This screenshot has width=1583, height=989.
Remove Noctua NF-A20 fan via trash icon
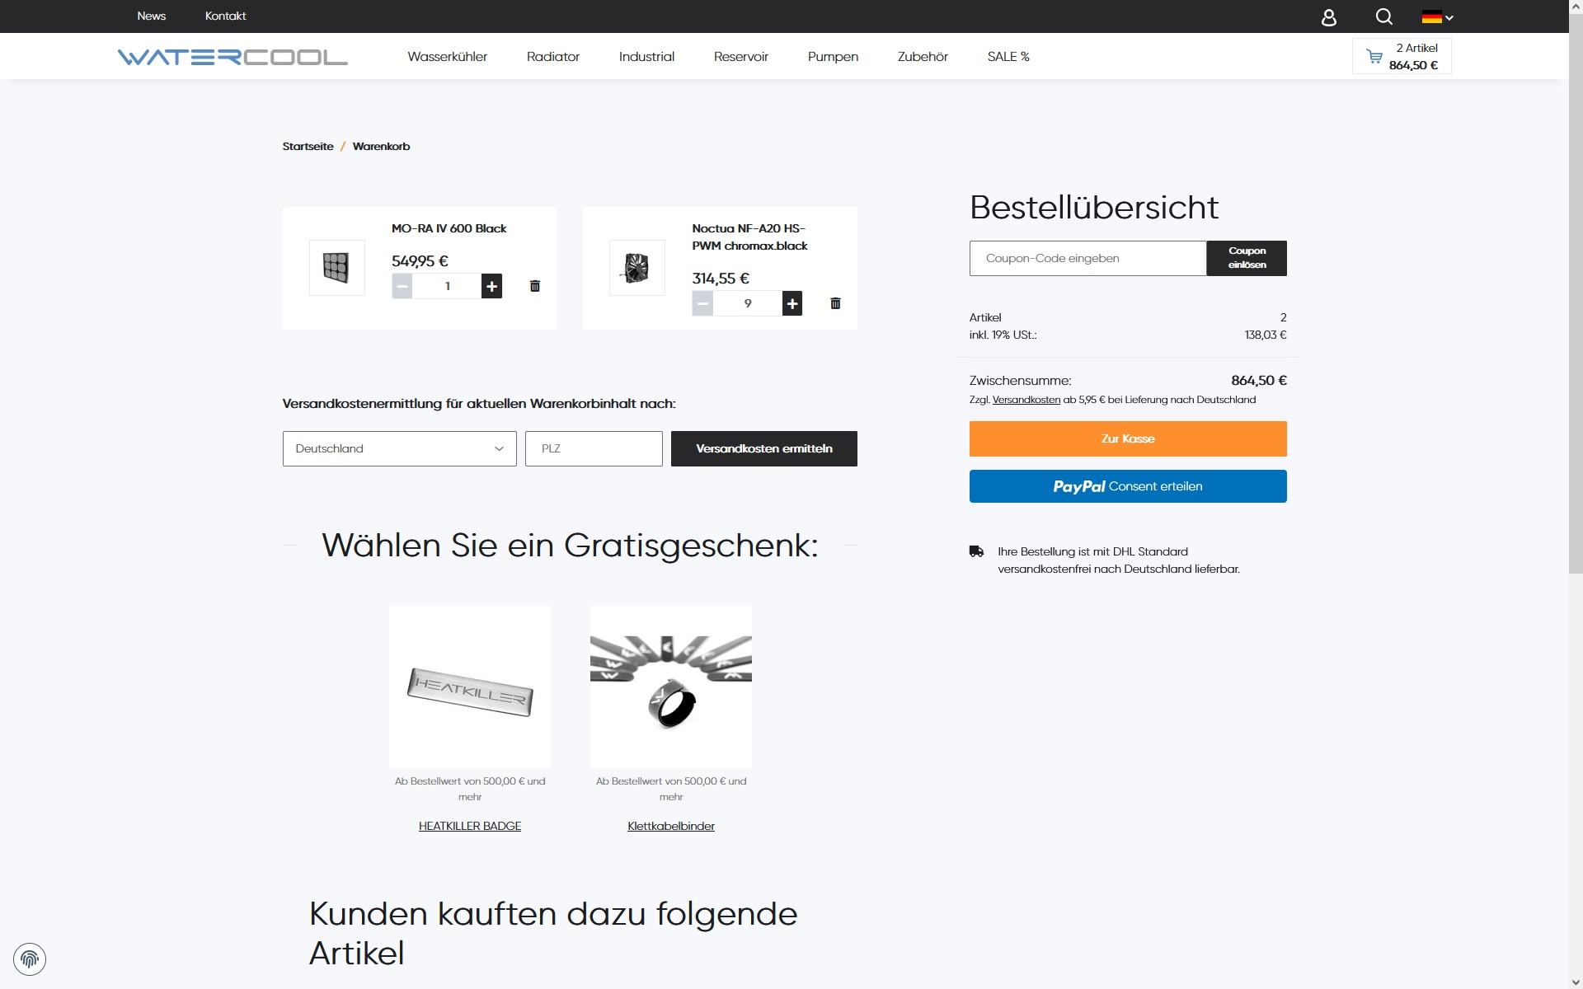834,303
